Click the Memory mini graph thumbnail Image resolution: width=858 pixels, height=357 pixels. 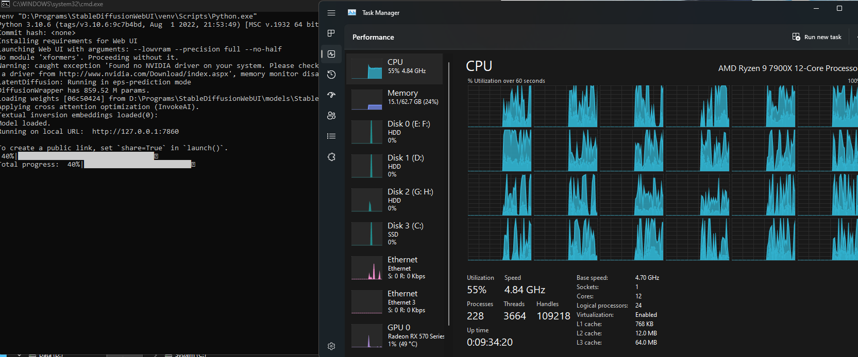[367, 100]
